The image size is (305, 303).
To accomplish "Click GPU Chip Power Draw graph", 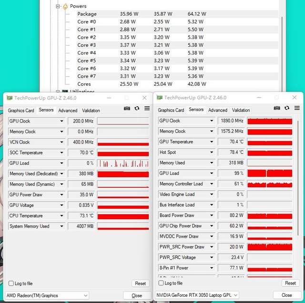I will [x=270, y=226].
